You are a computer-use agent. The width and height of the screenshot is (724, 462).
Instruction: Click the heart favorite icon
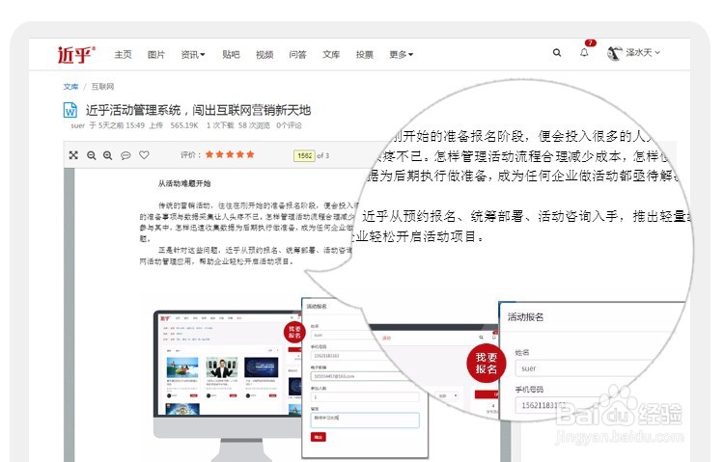pyautogui.click(x=144, y=155)
